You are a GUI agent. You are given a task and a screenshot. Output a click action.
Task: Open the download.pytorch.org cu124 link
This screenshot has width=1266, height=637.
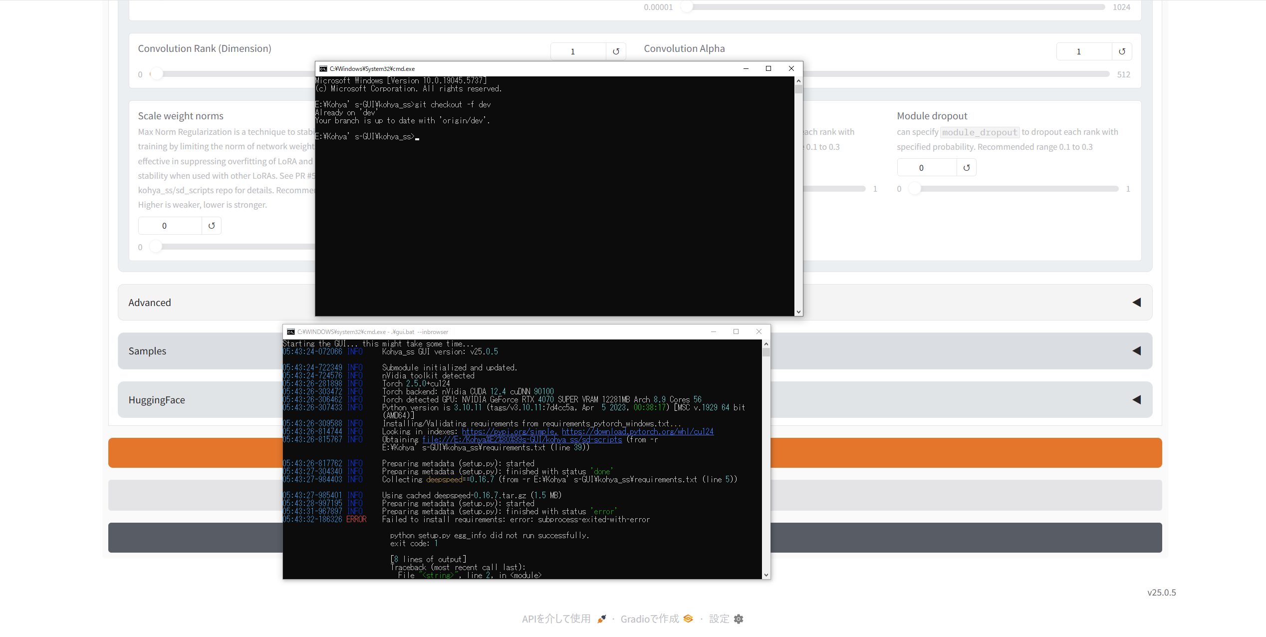click(638, 432)
